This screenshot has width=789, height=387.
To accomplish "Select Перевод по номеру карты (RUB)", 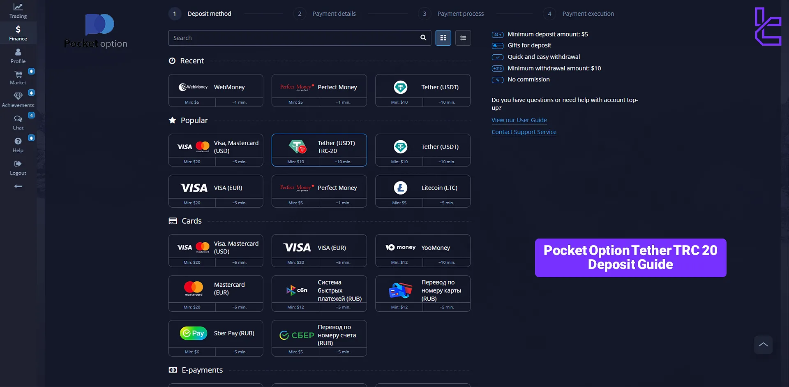I will point(423,294).
